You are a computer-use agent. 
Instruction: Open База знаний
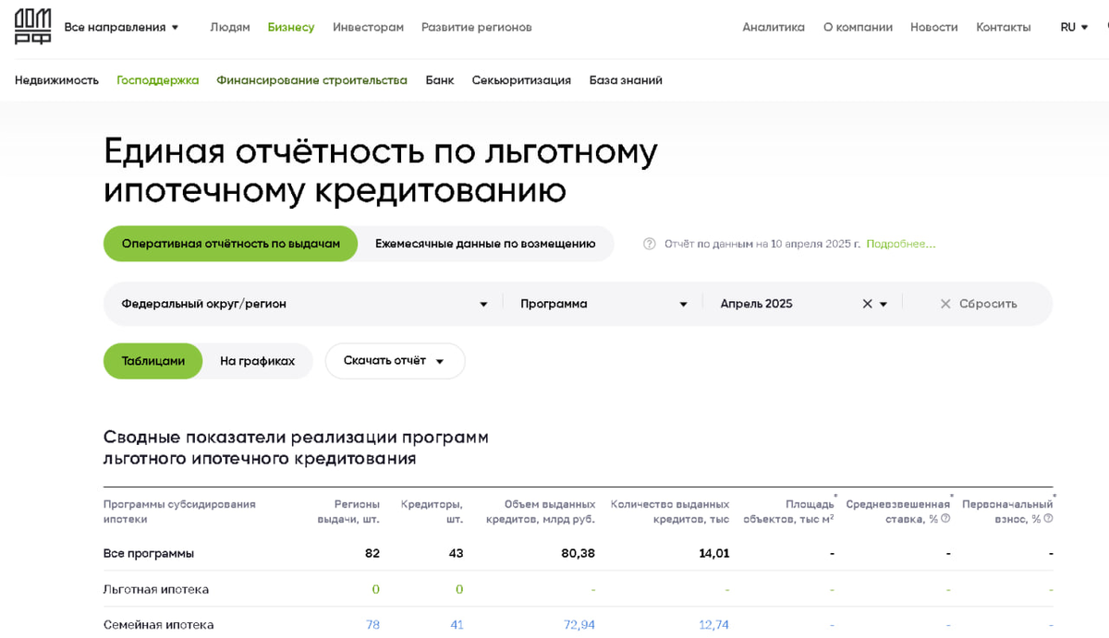point(626,80)
